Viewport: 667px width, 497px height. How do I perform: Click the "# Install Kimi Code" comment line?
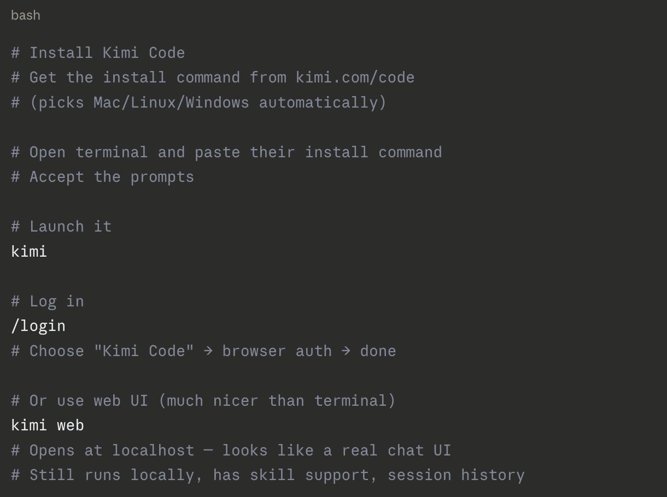[98, 53]
